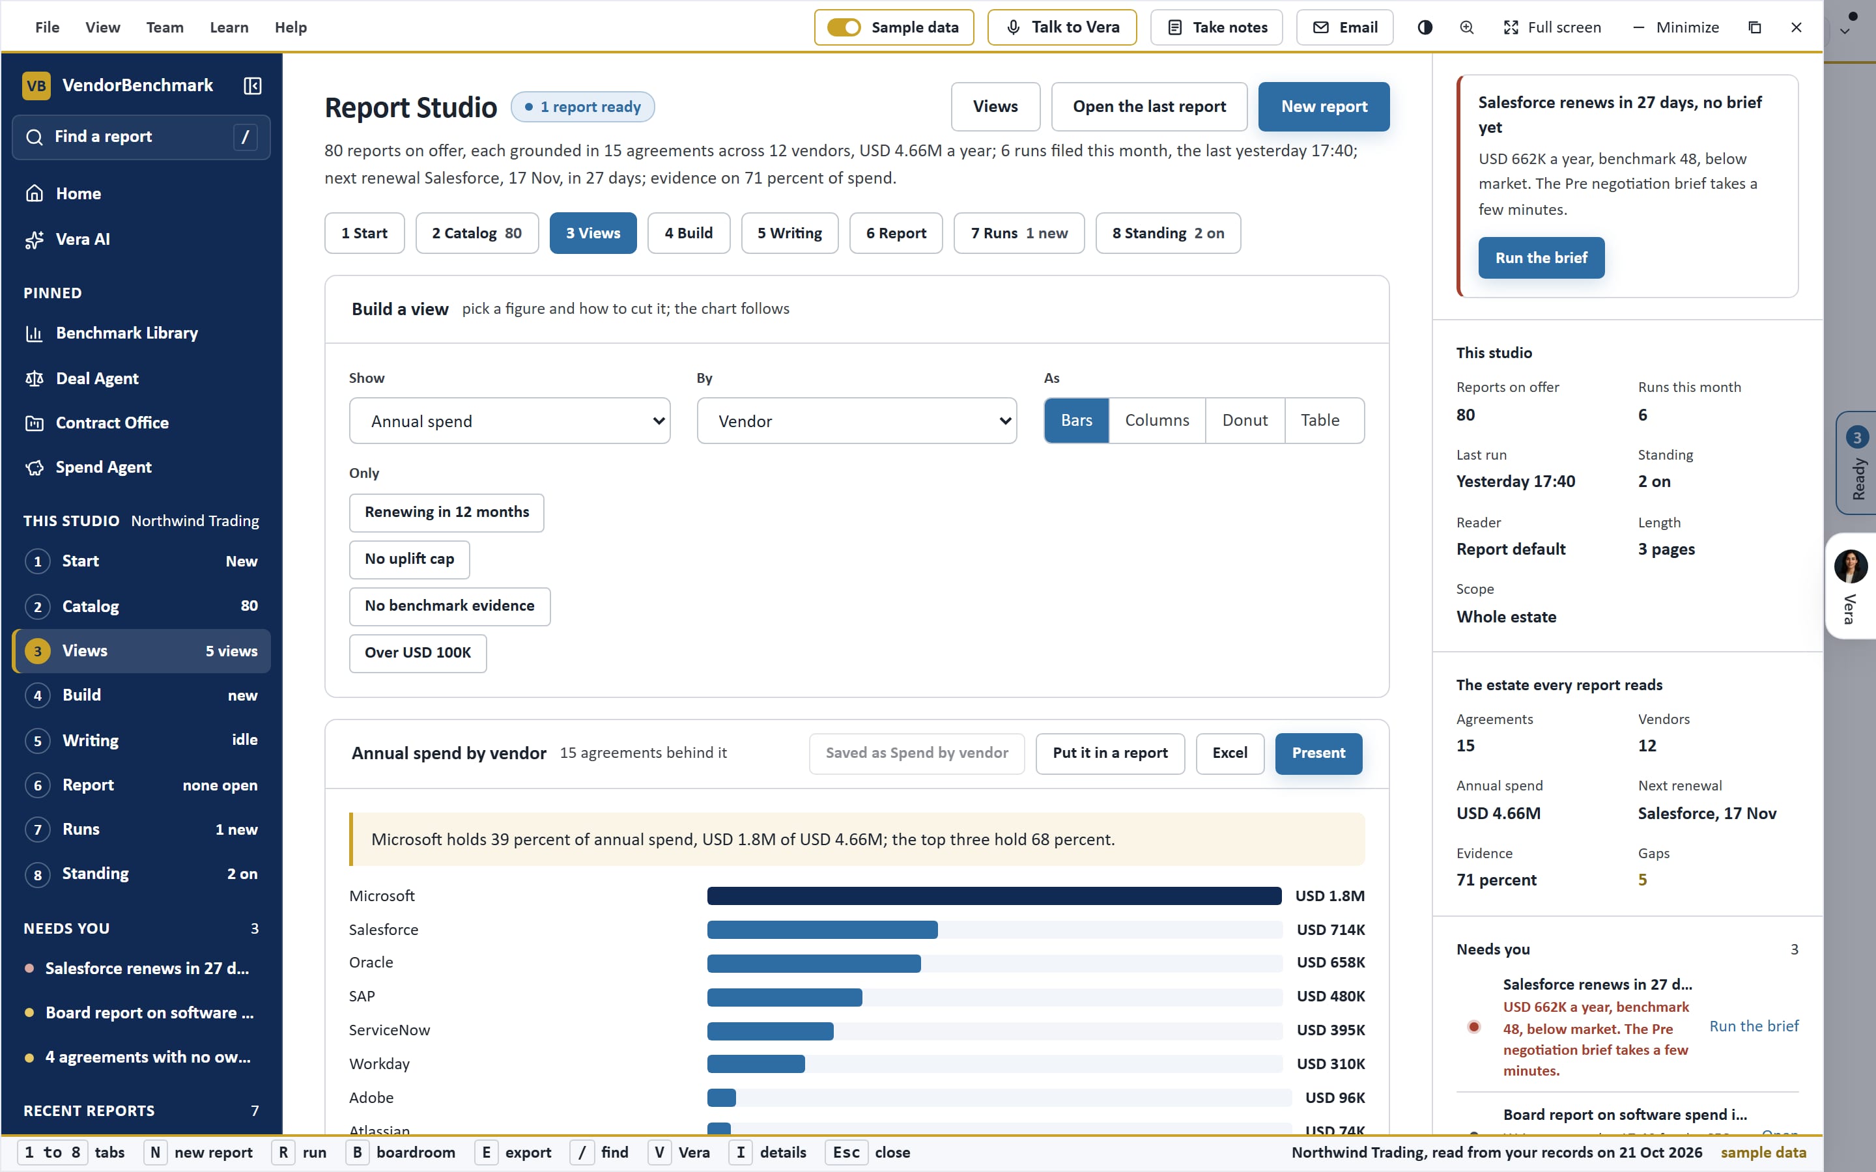1876x1172 pixels.
Task: Open the By Vendor dropdown
Action: coord(857,421)
